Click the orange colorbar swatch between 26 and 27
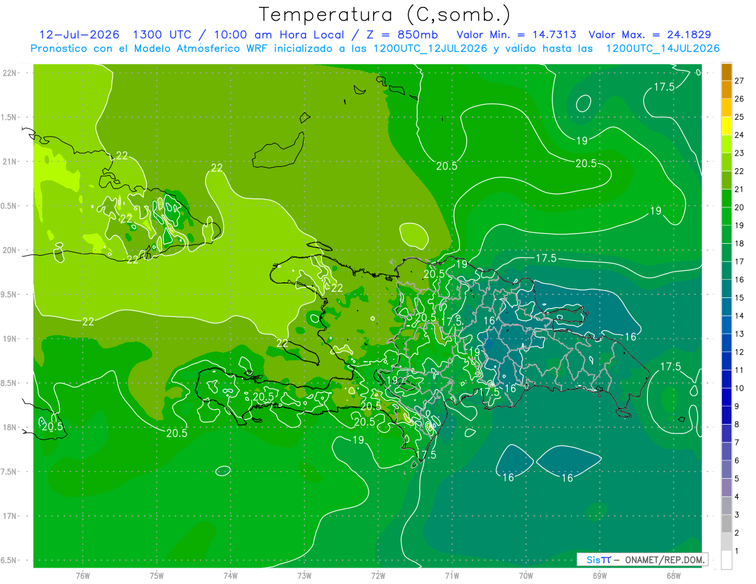 726,89
